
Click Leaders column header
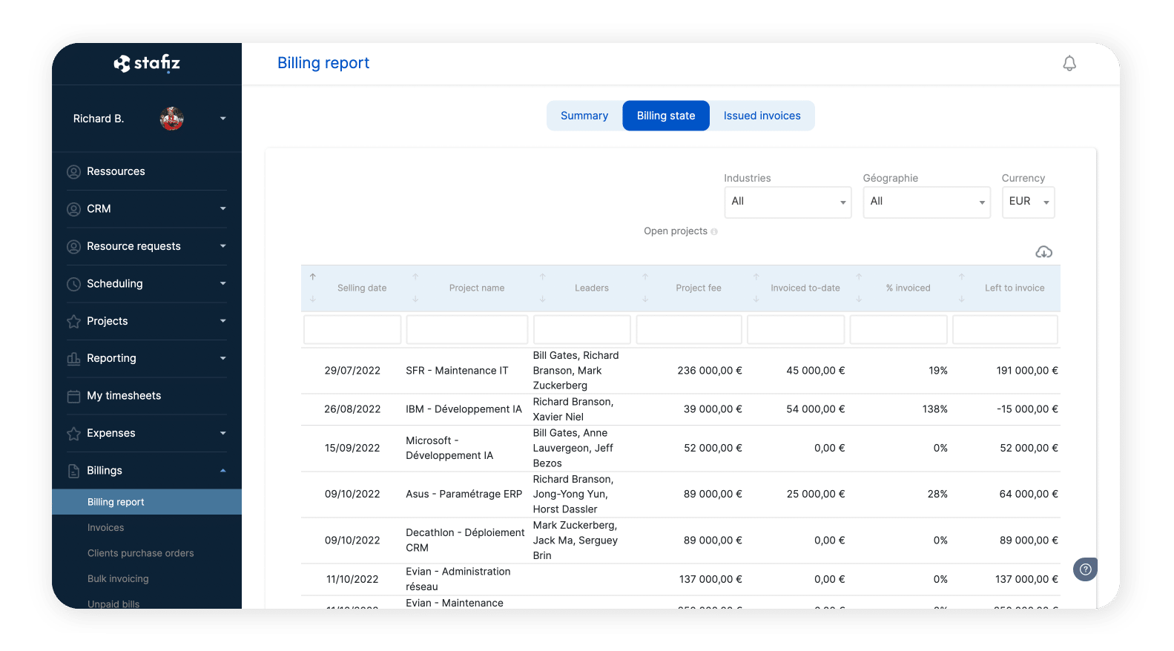[592, 288]
